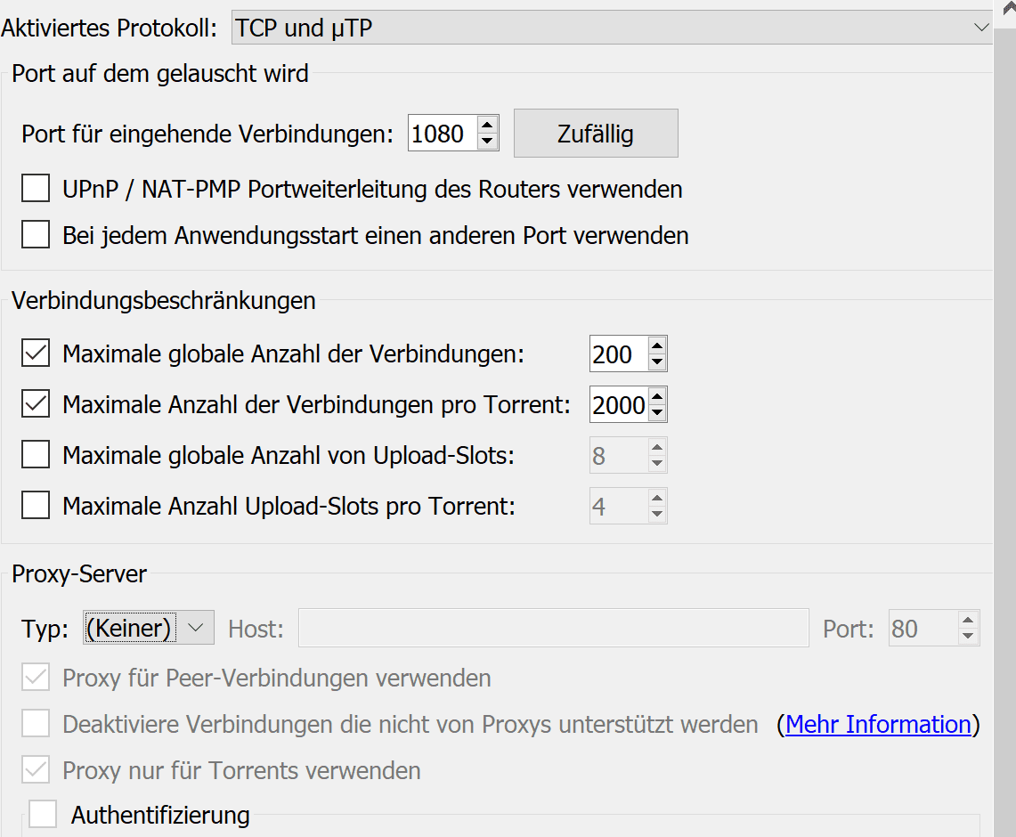Open the 'Aktiviertes Protokoll' dropdown

612,28
